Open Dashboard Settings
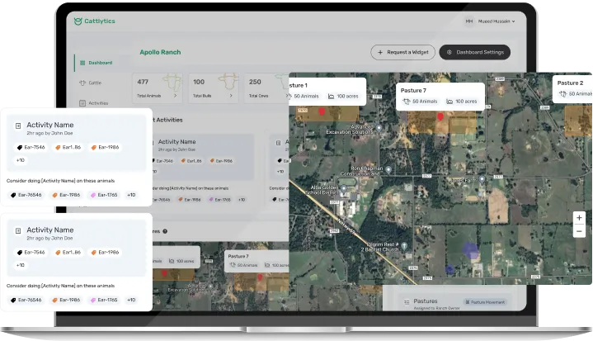 coord(474,52)
